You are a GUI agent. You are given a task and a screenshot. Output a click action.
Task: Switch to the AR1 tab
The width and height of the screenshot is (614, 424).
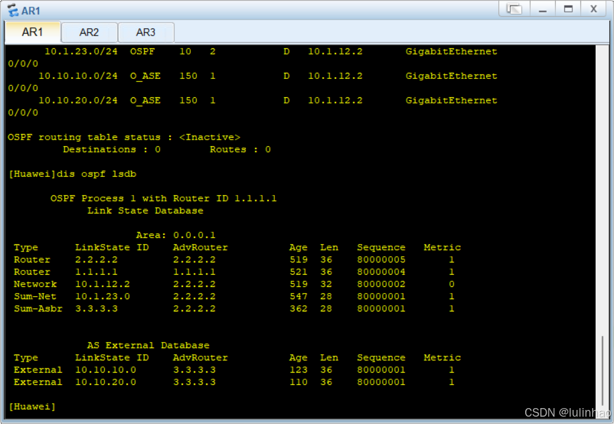(x=33, y=32)
